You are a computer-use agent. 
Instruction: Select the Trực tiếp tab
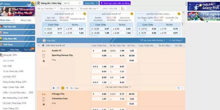click(28, 50)
